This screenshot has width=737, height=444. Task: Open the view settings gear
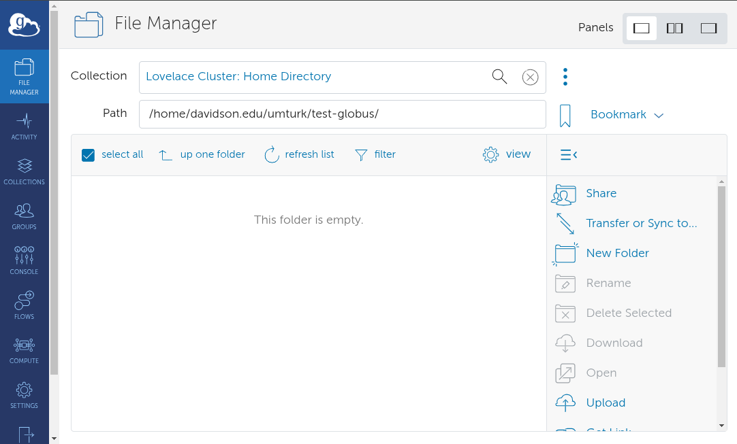click(x=506, y=154)
